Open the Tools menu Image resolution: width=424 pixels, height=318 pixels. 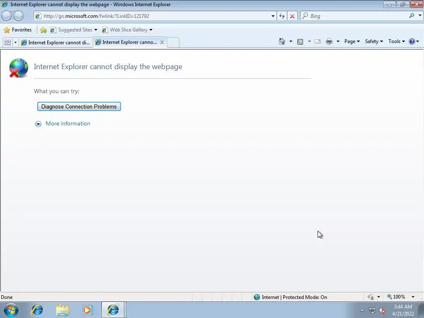pos(396,41)
